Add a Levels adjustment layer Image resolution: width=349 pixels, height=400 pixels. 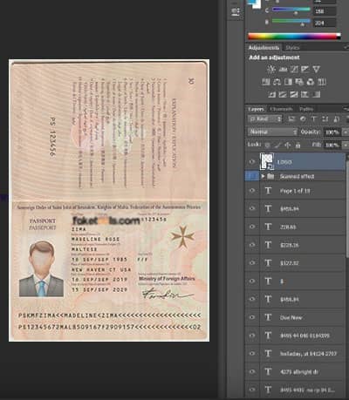(x=283, y=69)
